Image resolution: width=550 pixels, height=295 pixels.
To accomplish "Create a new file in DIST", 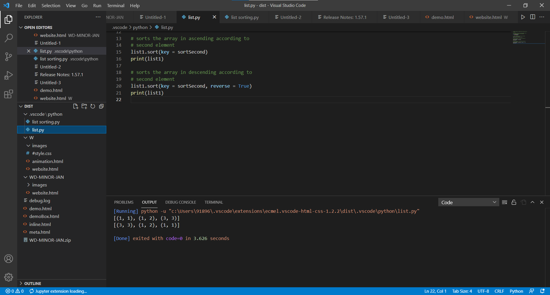I will click(x=76, y=106).
